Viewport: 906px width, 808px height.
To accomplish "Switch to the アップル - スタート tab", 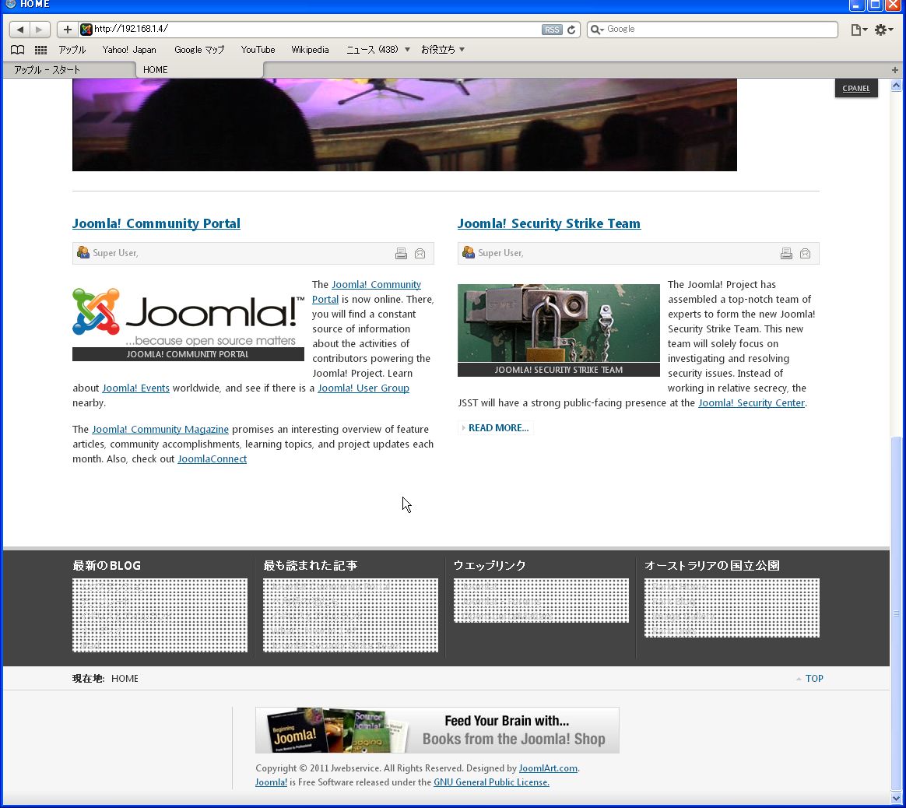I will (x=68, y=70).
